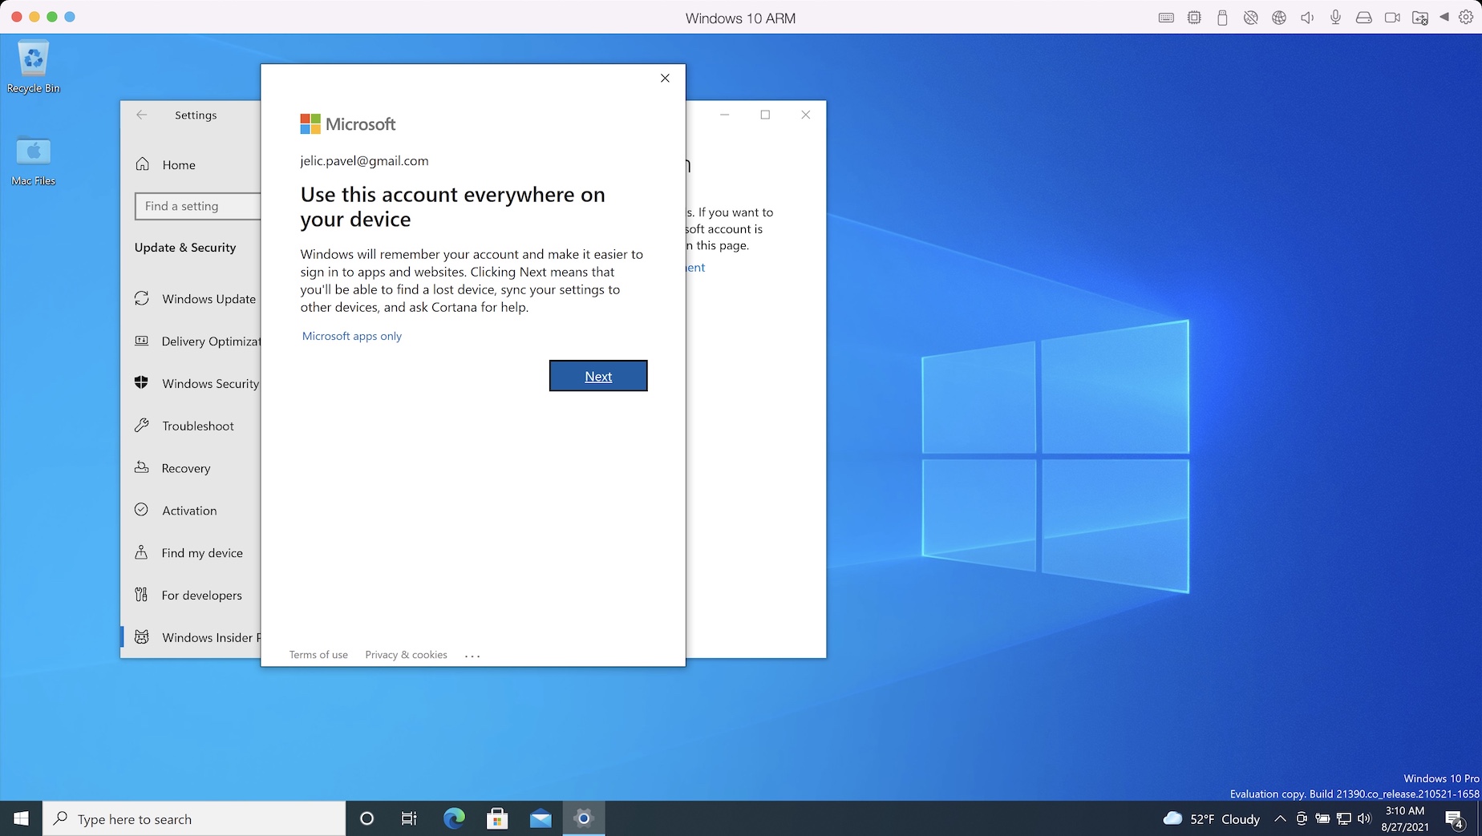Viewport: 1482px width, 836px height.
Task: Click the crossed-out globe icon in Parallels toolbar
Action: click(1250, 18)
